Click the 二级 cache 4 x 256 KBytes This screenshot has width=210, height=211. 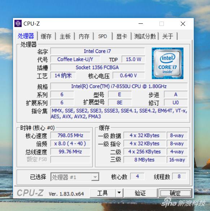click(x=145, y=152)
